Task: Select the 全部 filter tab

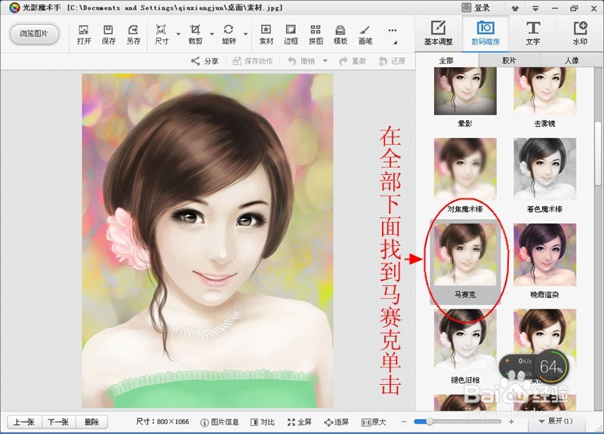Action: pos(446,60)
